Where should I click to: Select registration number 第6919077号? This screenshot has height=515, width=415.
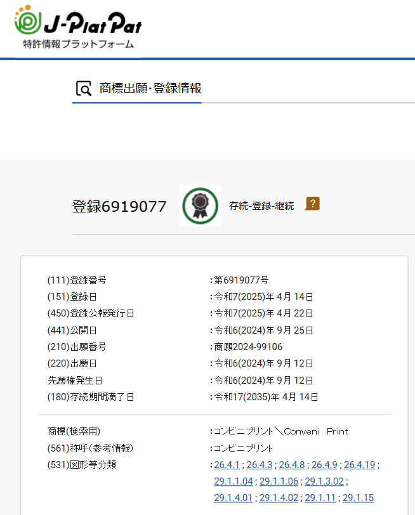[x=242, y=280]
